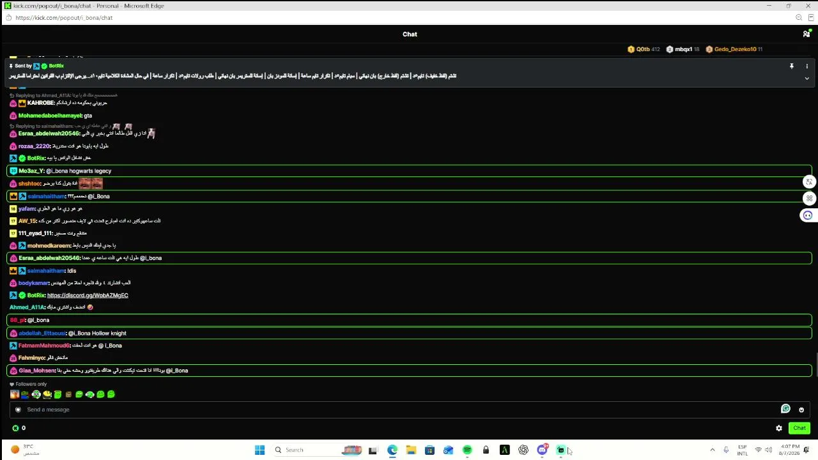Click the Followers only mode label
The height and width of the screenshot is (460, 818).
(31, 384)
